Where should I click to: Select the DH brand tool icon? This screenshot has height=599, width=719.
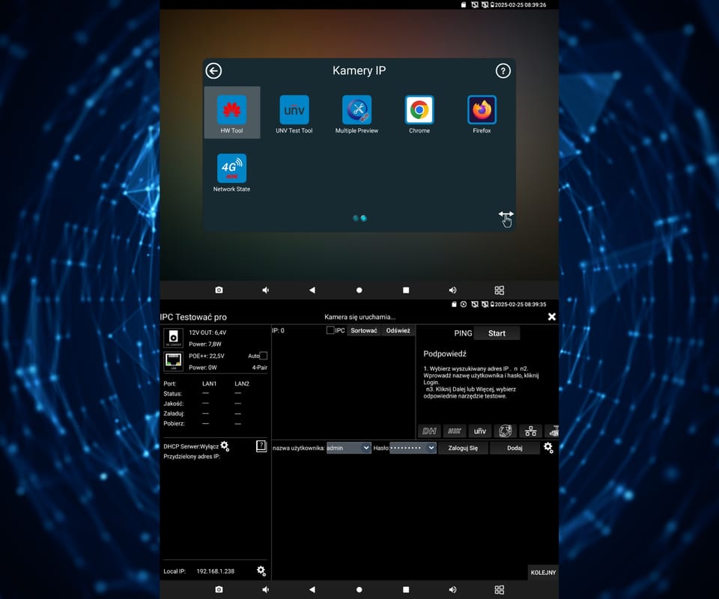429,431
